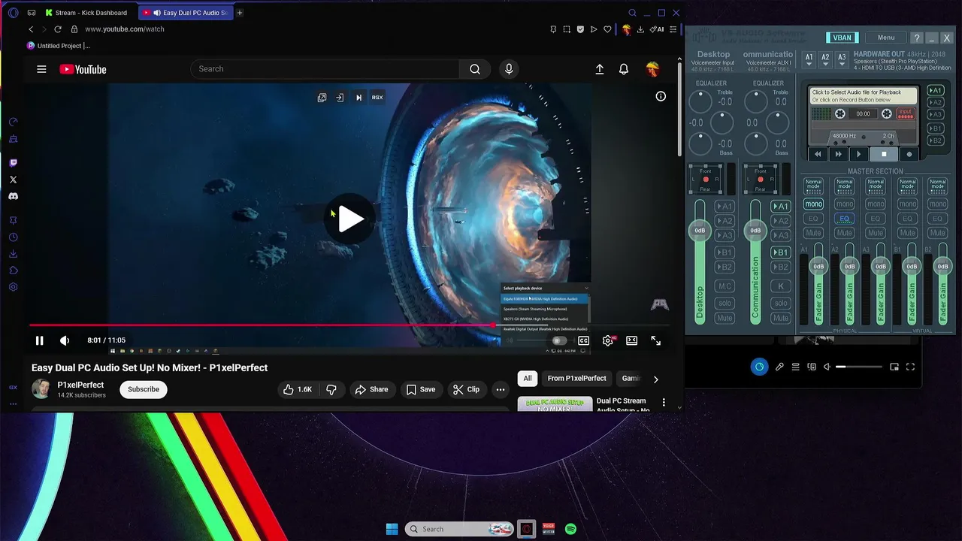Click the Subscribe button
Viewport: 962px width, 541px height.
click(x=143, y=389)
